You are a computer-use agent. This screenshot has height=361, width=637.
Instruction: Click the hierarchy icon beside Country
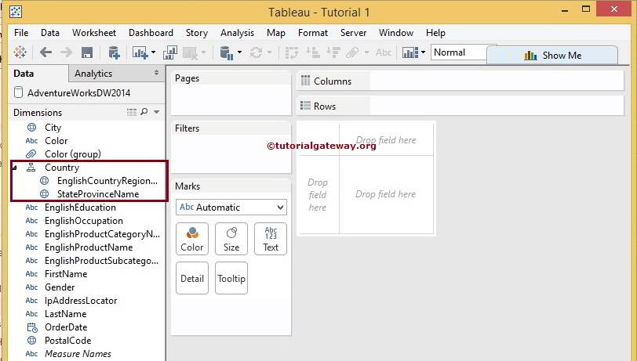[x=31, y=167]
